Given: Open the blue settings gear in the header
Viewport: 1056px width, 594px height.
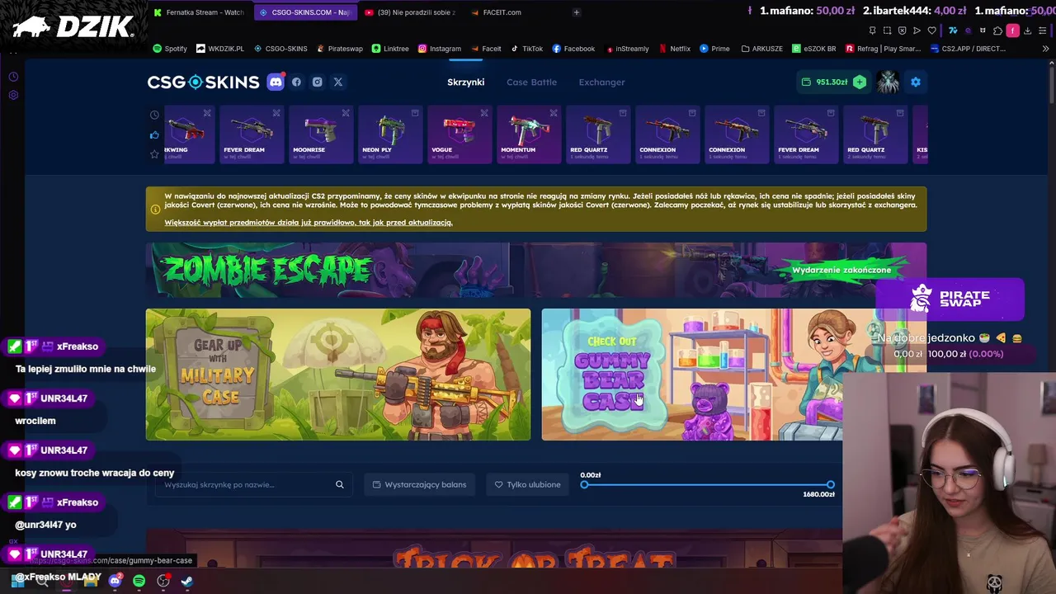Looking at the screenshot, I should 915,82.
